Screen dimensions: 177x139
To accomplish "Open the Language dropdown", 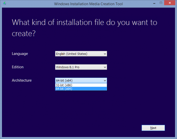I will pos(81,54).
